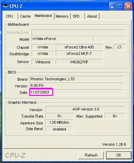The width and height of the screenshot is (134, 163).
Task: Click the Sensor label
Action: (x=23, y=62)
